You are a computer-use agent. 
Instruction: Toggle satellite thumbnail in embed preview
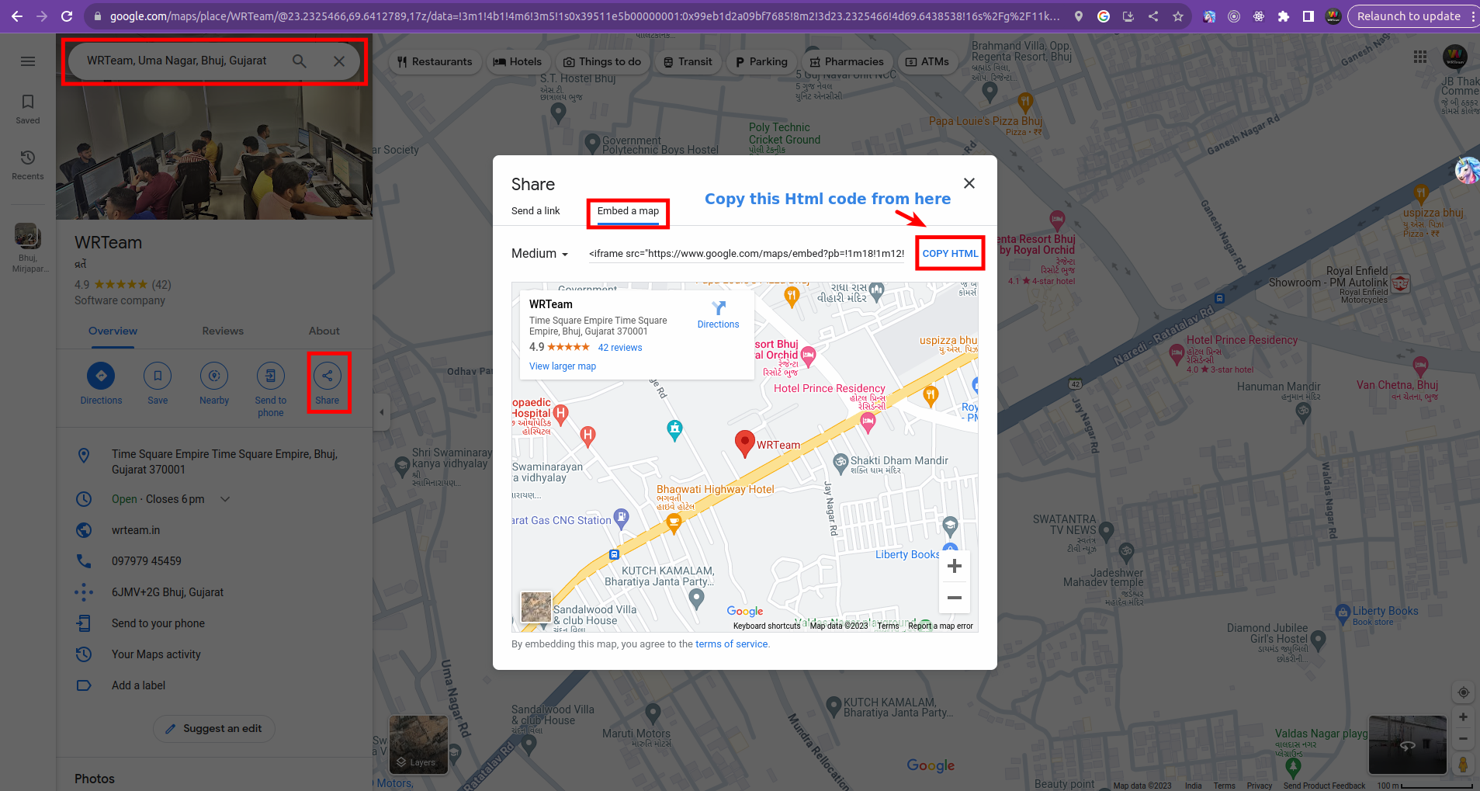pos(536,607)
